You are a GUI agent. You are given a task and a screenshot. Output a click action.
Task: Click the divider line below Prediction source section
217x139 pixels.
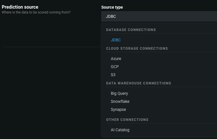[x=51, y=47]
